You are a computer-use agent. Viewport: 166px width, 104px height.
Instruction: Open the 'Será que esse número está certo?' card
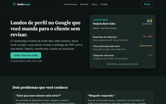pos(47,97)
